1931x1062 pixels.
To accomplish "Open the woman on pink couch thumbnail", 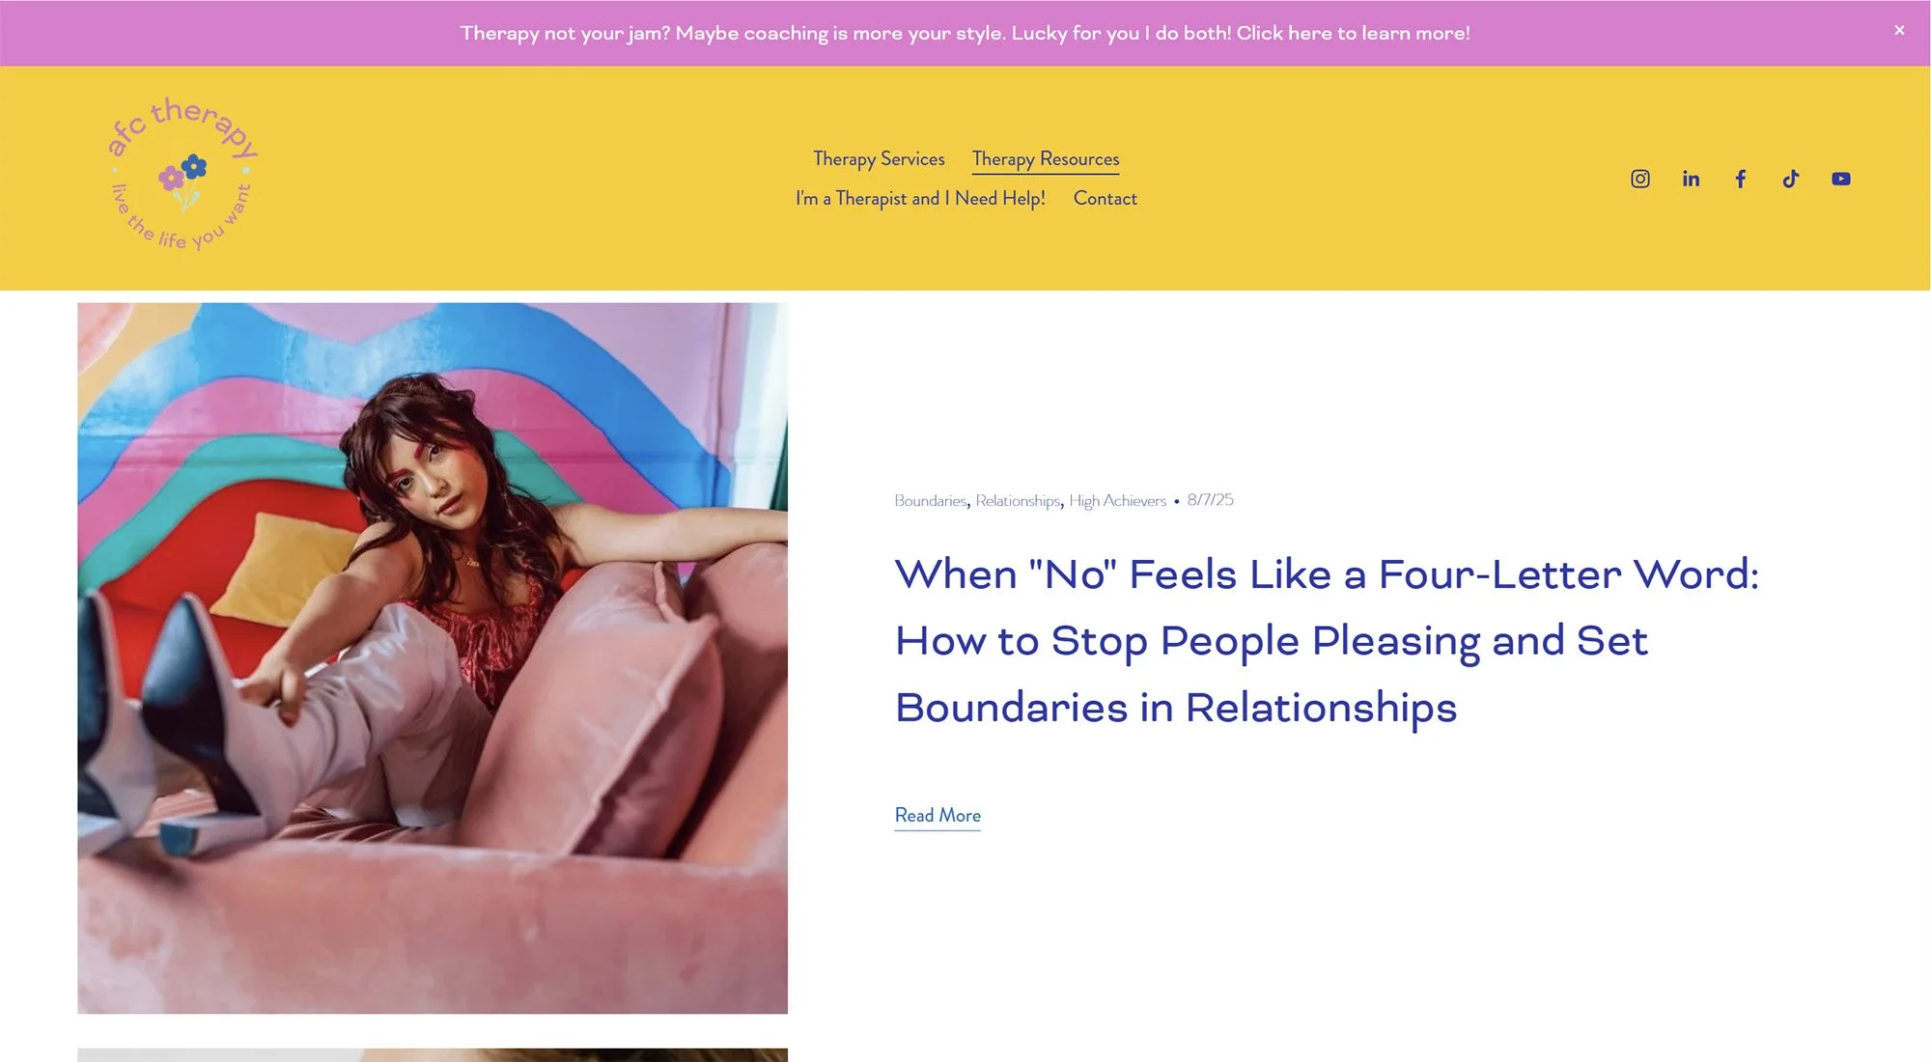I will (x=433, y=658).
